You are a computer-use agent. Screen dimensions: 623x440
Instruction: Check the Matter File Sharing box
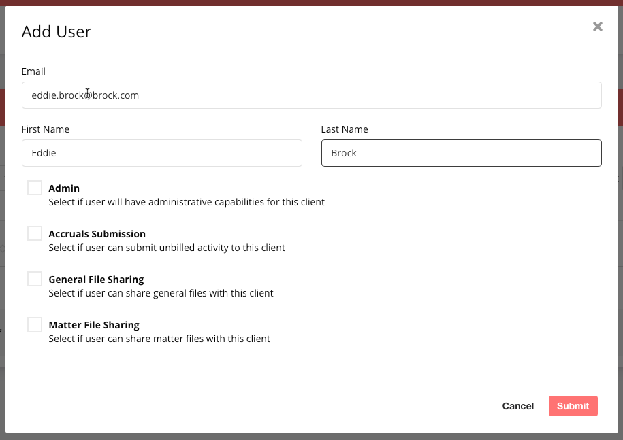coord(35,324)
